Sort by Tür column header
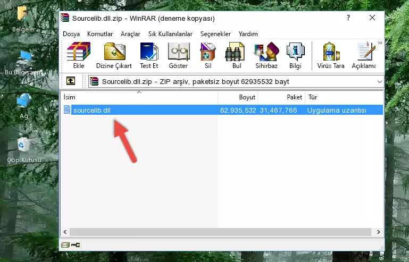409x262 pixels. click(344, 97)
